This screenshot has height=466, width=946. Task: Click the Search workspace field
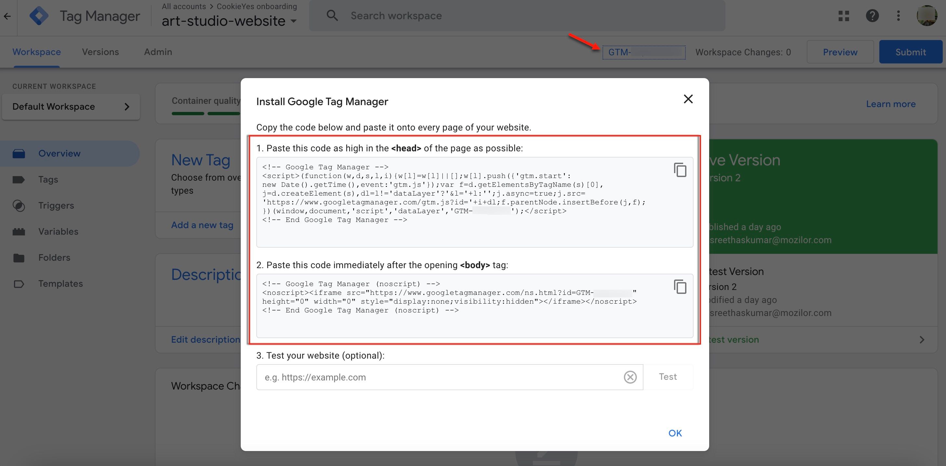(517, 15)
